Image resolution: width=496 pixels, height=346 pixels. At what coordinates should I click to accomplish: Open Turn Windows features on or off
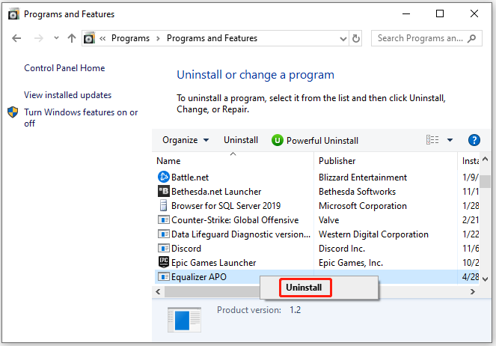(x=81, y=118)
